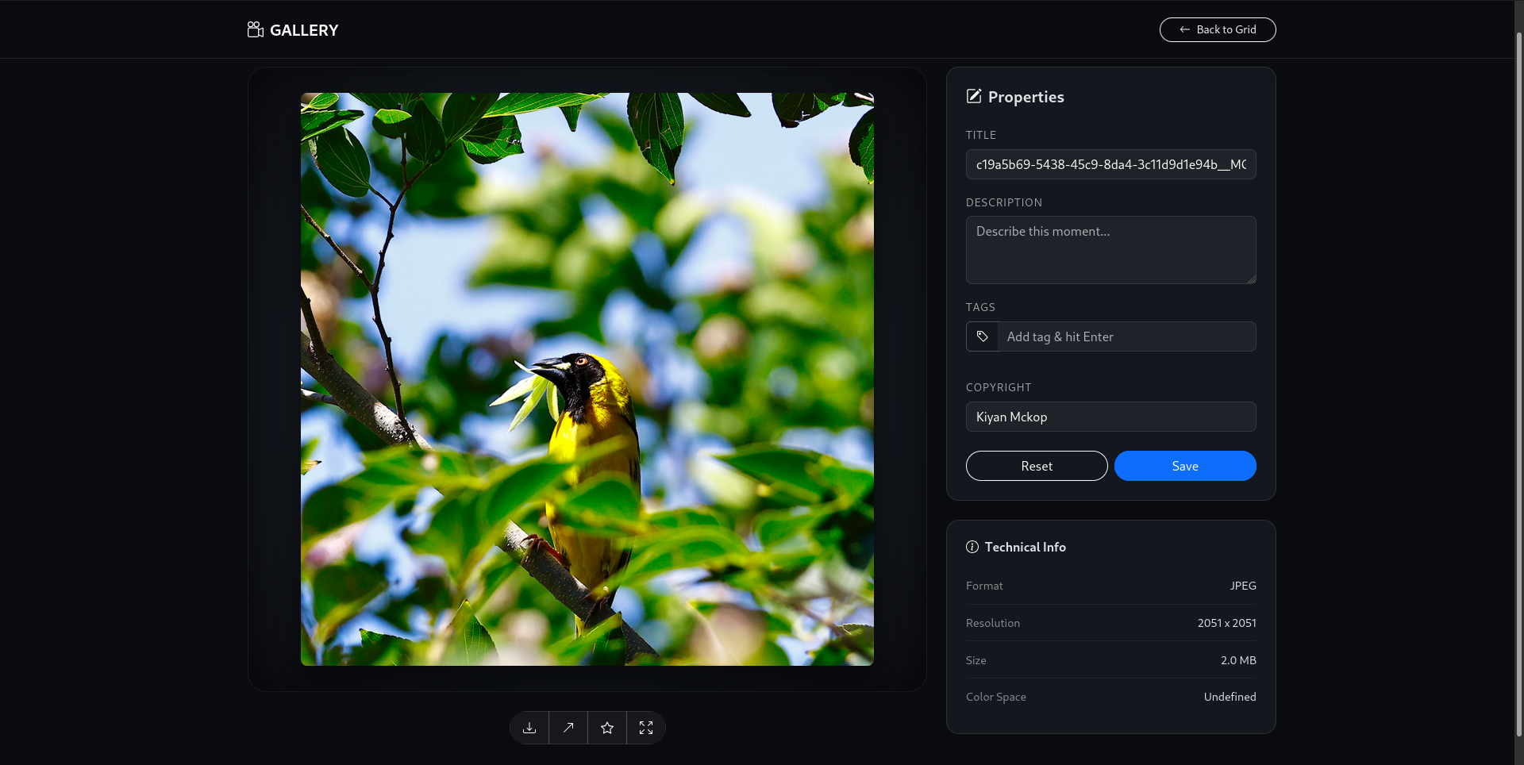Click inside the Title field
This screenshot has width=1524, height=765.
pos(1110,163)
